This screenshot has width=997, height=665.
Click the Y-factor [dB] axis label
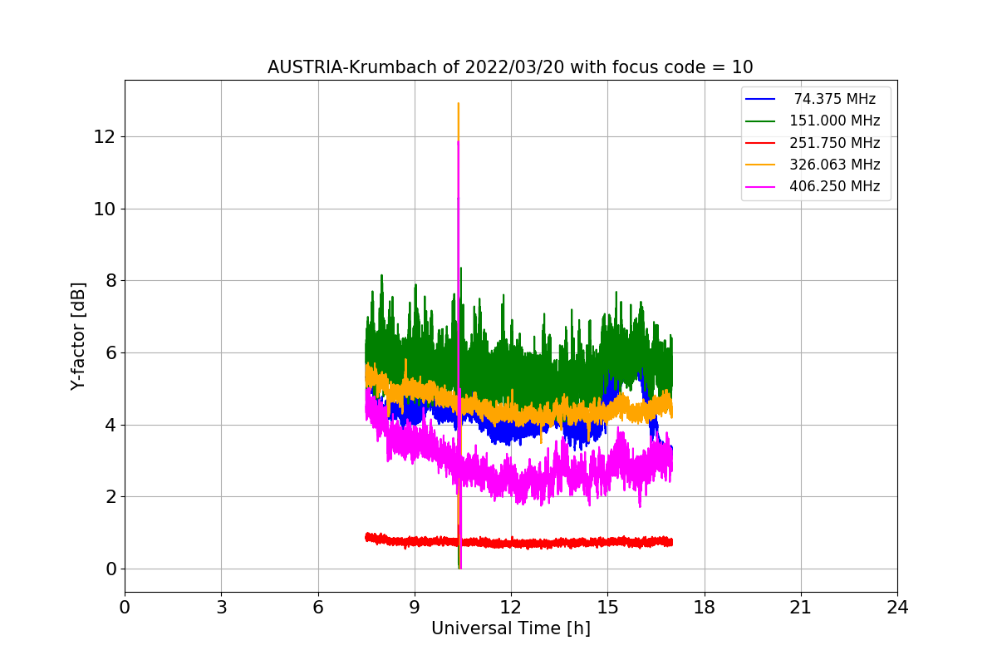[78, 336]
